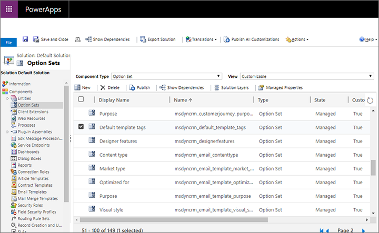Publish the selected option set
This screenshot has width=379, height=233.
tap(139, 87)
